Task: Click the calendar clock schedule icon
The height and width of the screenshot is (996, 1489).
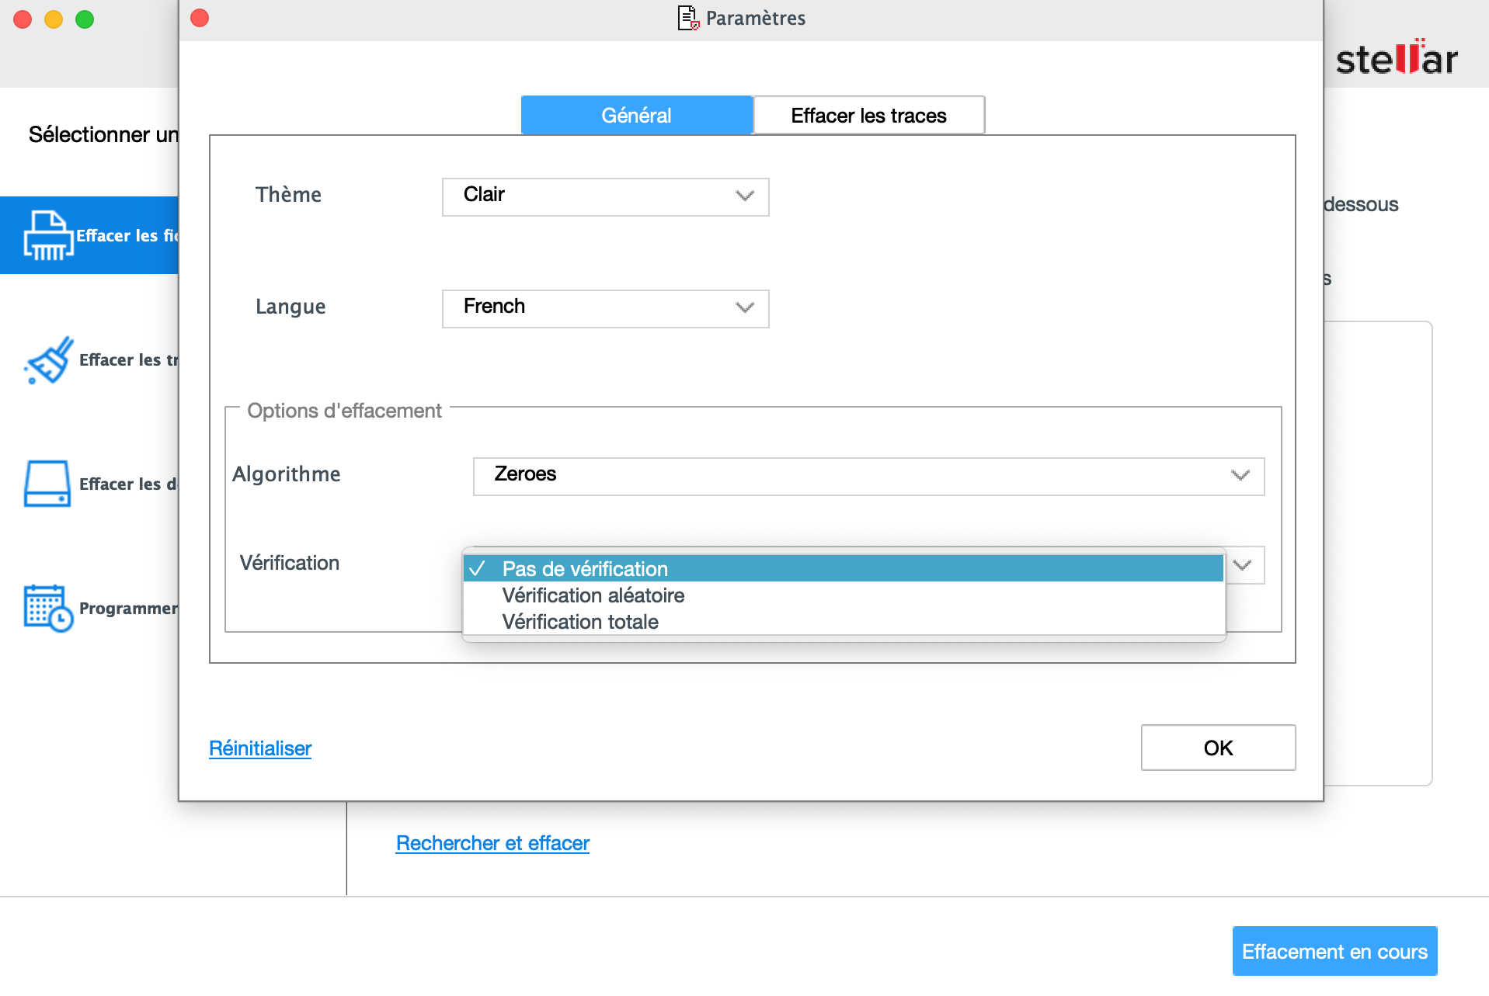Action: (48, 608)
